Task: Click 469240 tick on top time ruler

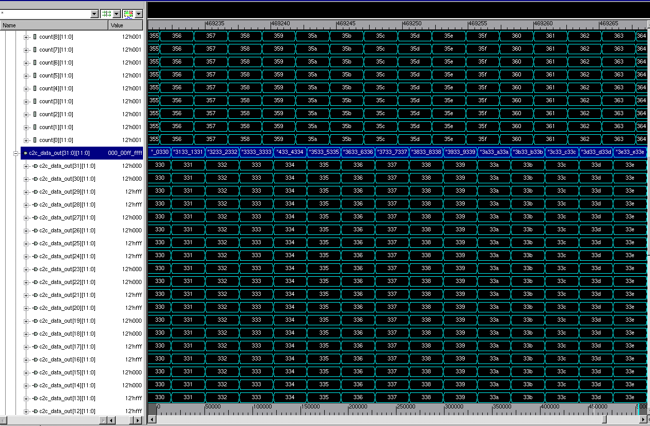Action: coord(281,23)
